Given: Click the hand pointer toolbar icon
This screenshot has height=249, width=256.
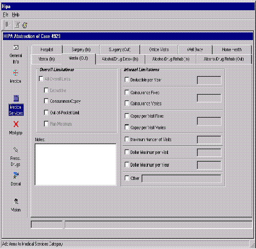Looking at the screenshot, I should pos(25,25).
